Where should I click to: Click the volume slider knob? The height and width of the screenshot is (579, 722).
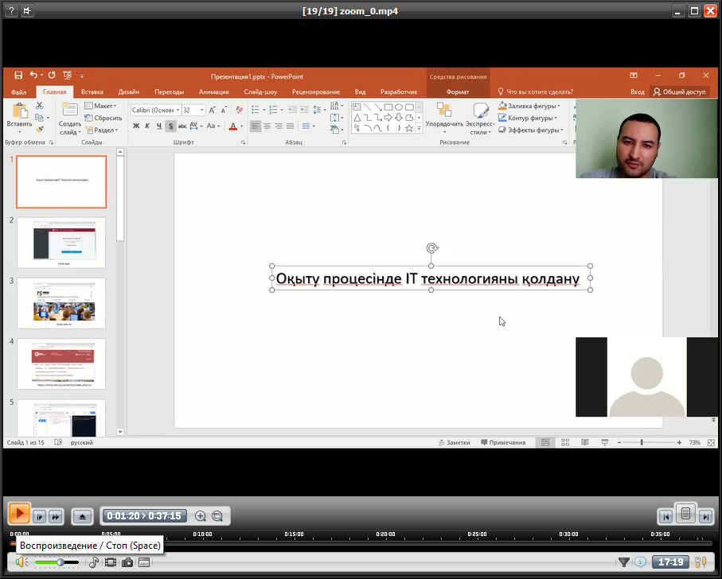pyautogui.click(x=60, y=562)
